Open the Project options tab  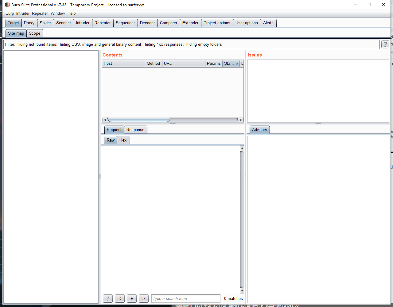tap(217, 23)
